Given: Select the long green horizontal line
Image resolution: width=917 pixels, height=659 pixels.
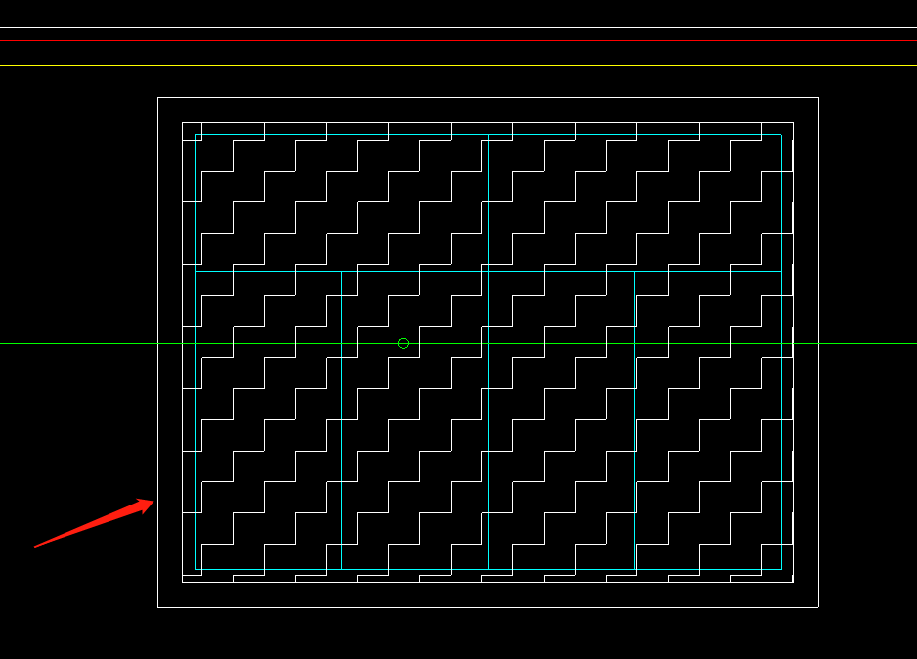Looking at the screenshot, I should click(x=458, y=344).
